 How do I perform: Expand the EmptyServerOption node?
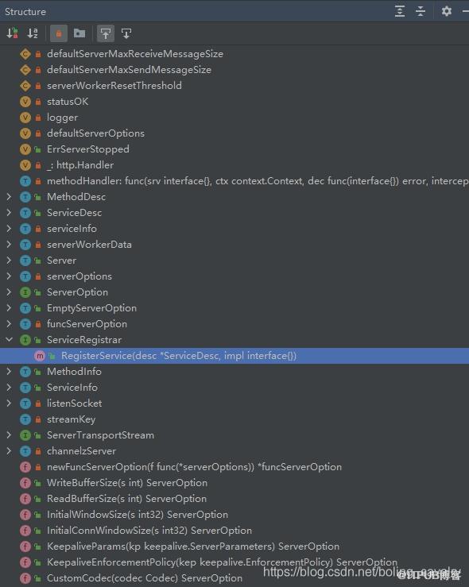click(x=9, y=308)
